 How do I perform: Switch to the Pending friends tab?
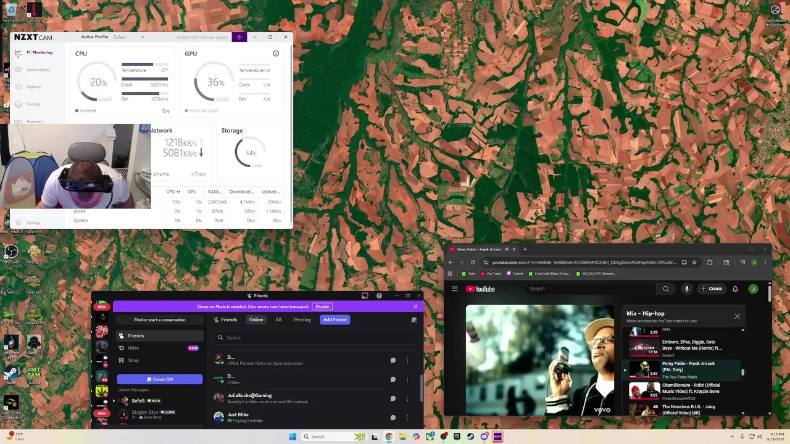pos(302,319)
